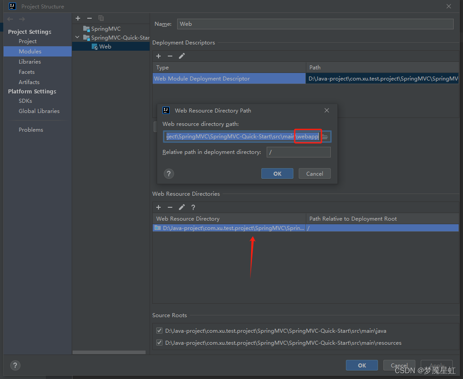Add a web resource directory
The width and height of the screenshot is (463, 379).
pyautogui.click(x=158, y=207)
